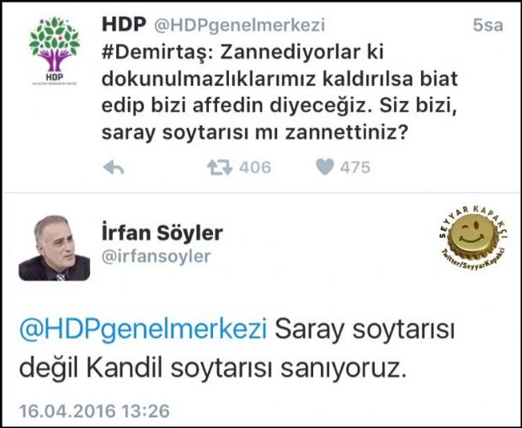Viewport: 522px width, 428px height.
Task: Click the 16.04.2016 13:26 date stamp
Action: pyautogui.click(x=94, y=410)
